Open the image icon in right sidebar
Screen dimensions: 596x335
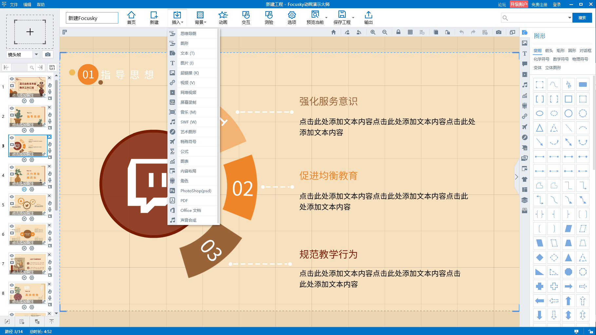pos(525,43)
